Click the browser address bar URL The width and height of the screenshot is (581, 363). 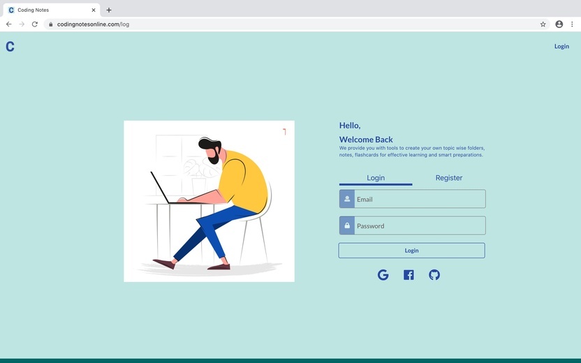[93, 24]
